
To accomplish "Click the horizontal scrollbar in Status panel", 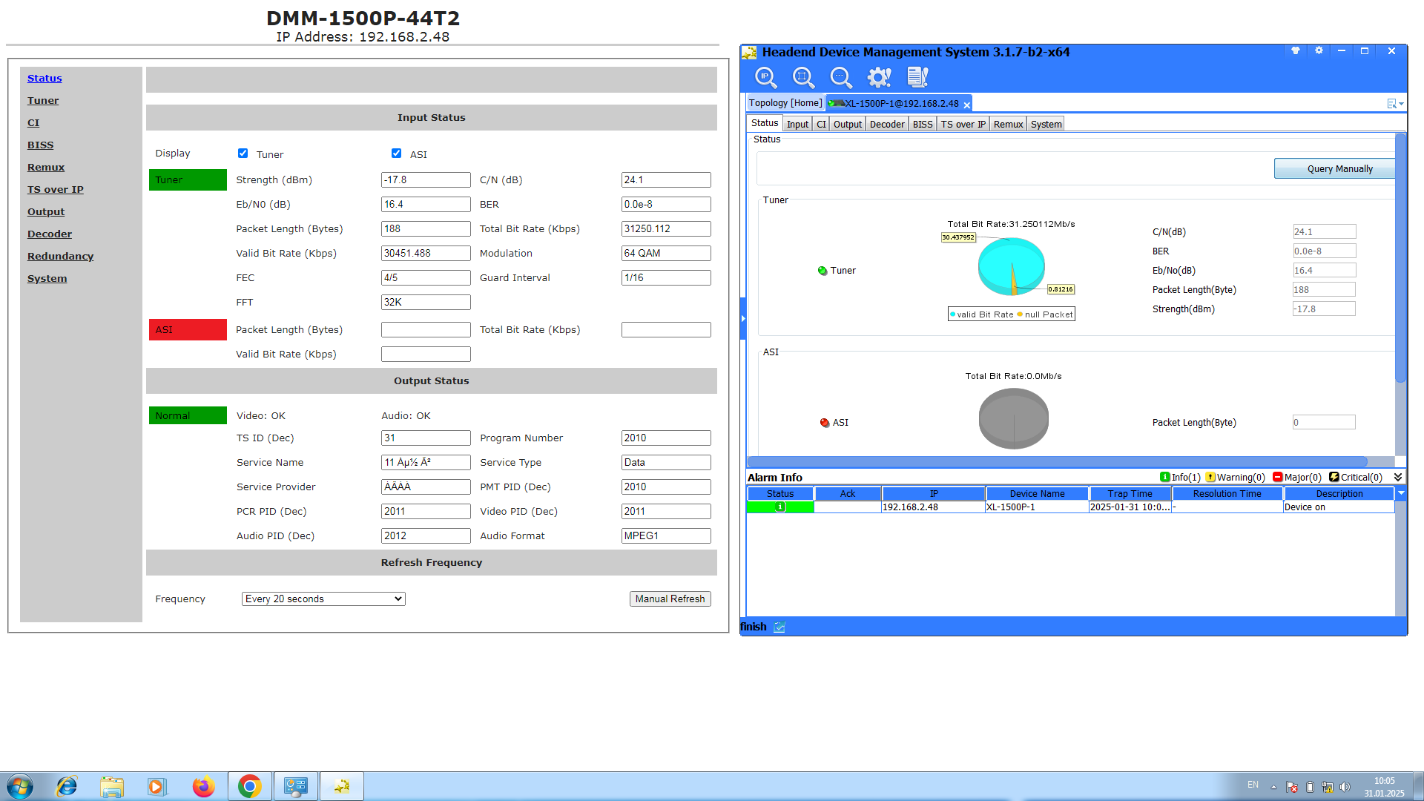I will 1057,461.
